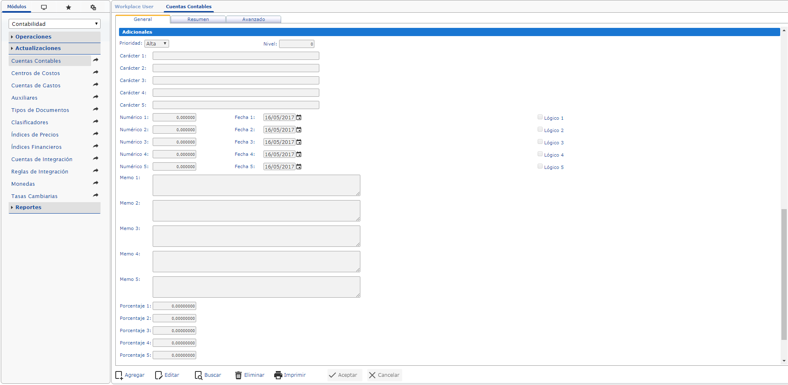Click arrow icon next to Cuentas de Gastos
The width and height of the screenshot is (788, 385).
click(96, 84)
